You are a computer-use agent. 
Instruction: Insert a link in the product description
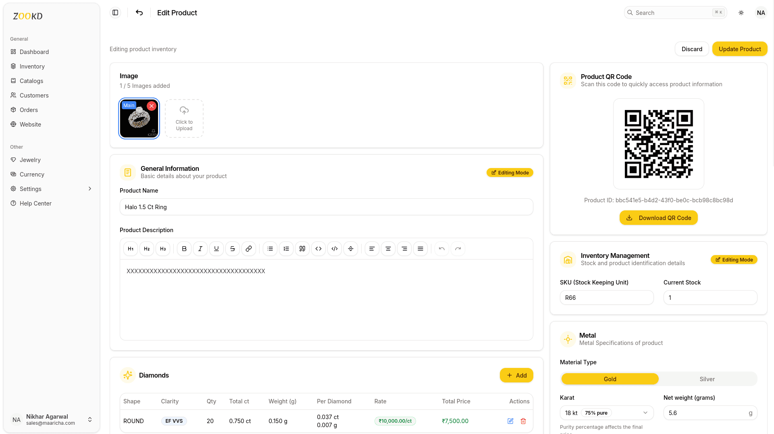[249, 249]
